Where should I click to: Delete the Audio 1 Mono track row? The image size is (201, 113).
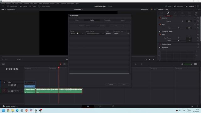pos(128,34)
